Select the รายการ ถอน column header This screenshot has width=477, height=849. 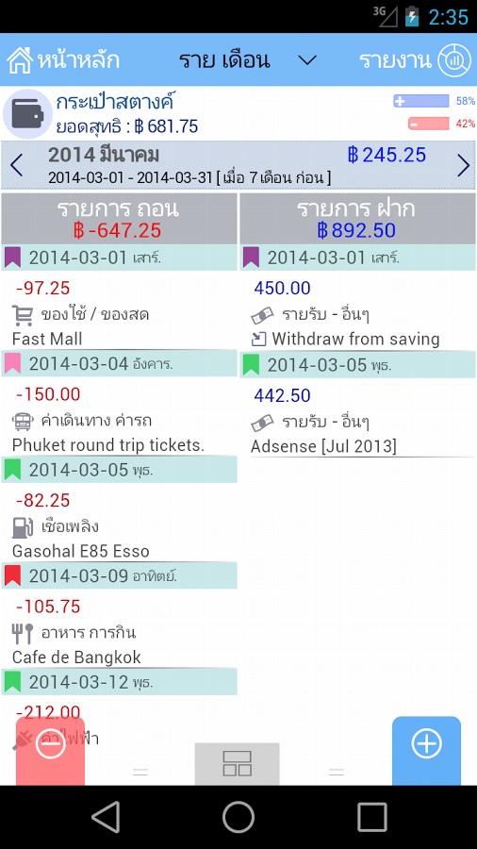pos(119,219)
